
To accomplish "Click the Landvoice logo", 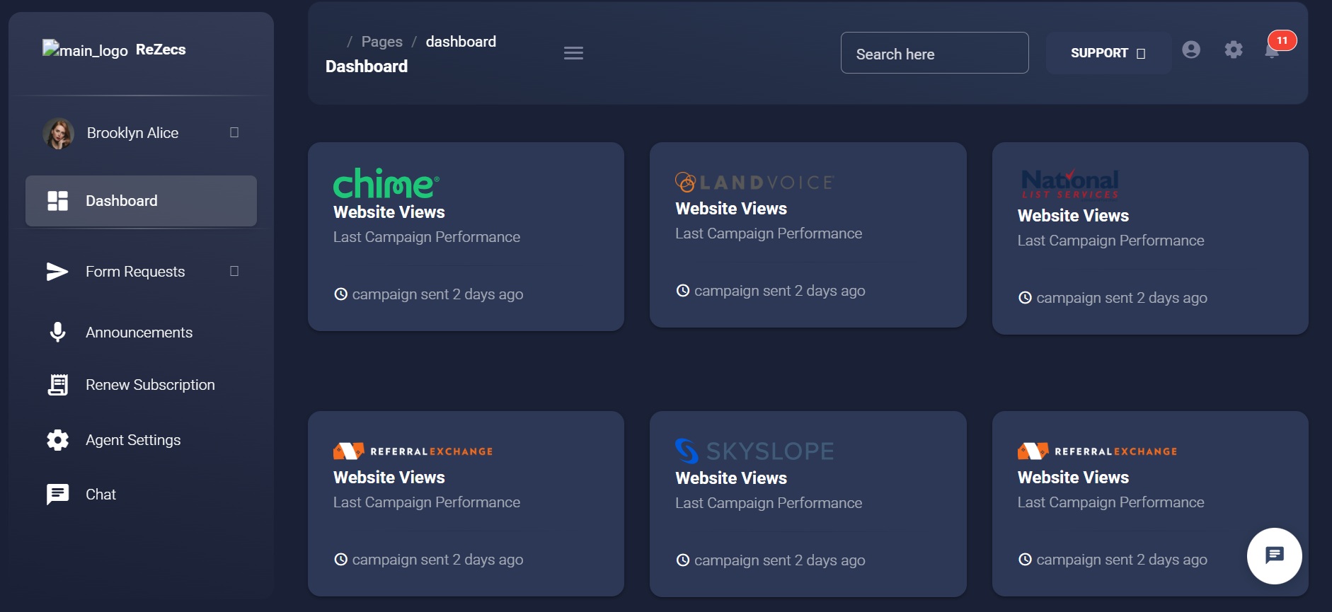I will (754, 183).
